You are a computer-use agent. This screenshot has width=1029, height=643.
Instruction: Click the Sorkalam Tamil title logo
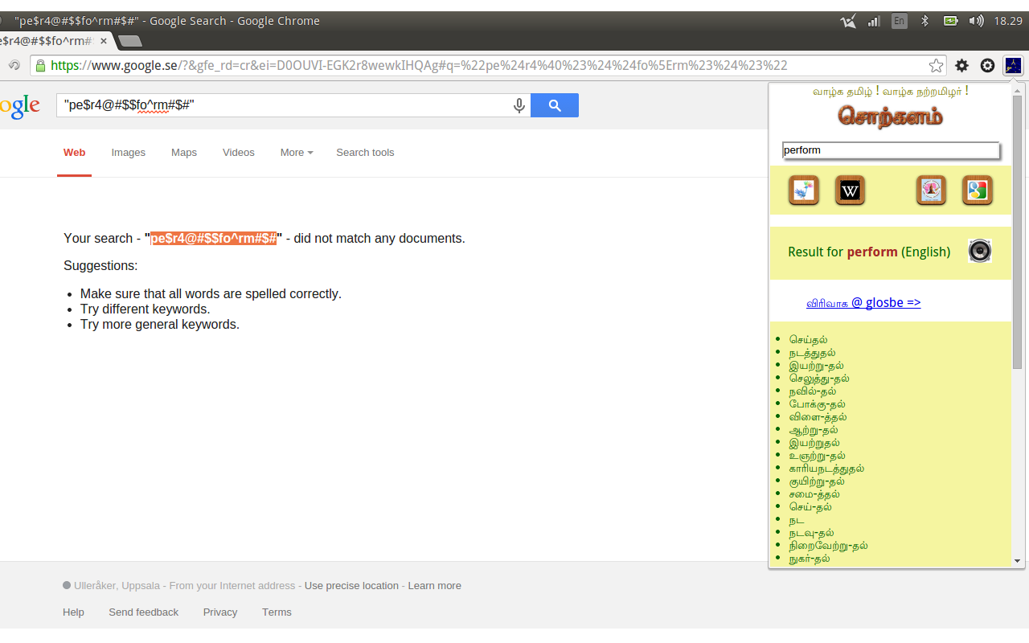891,117
